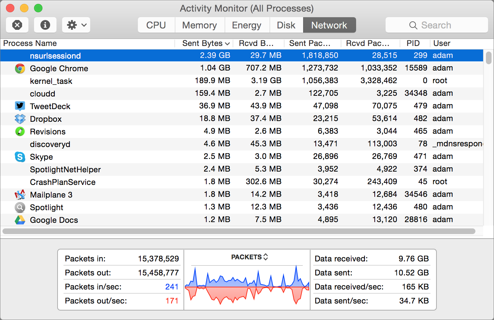Click the Revisions green icon
Screen dimensions: 494x320
coord(20,132)
